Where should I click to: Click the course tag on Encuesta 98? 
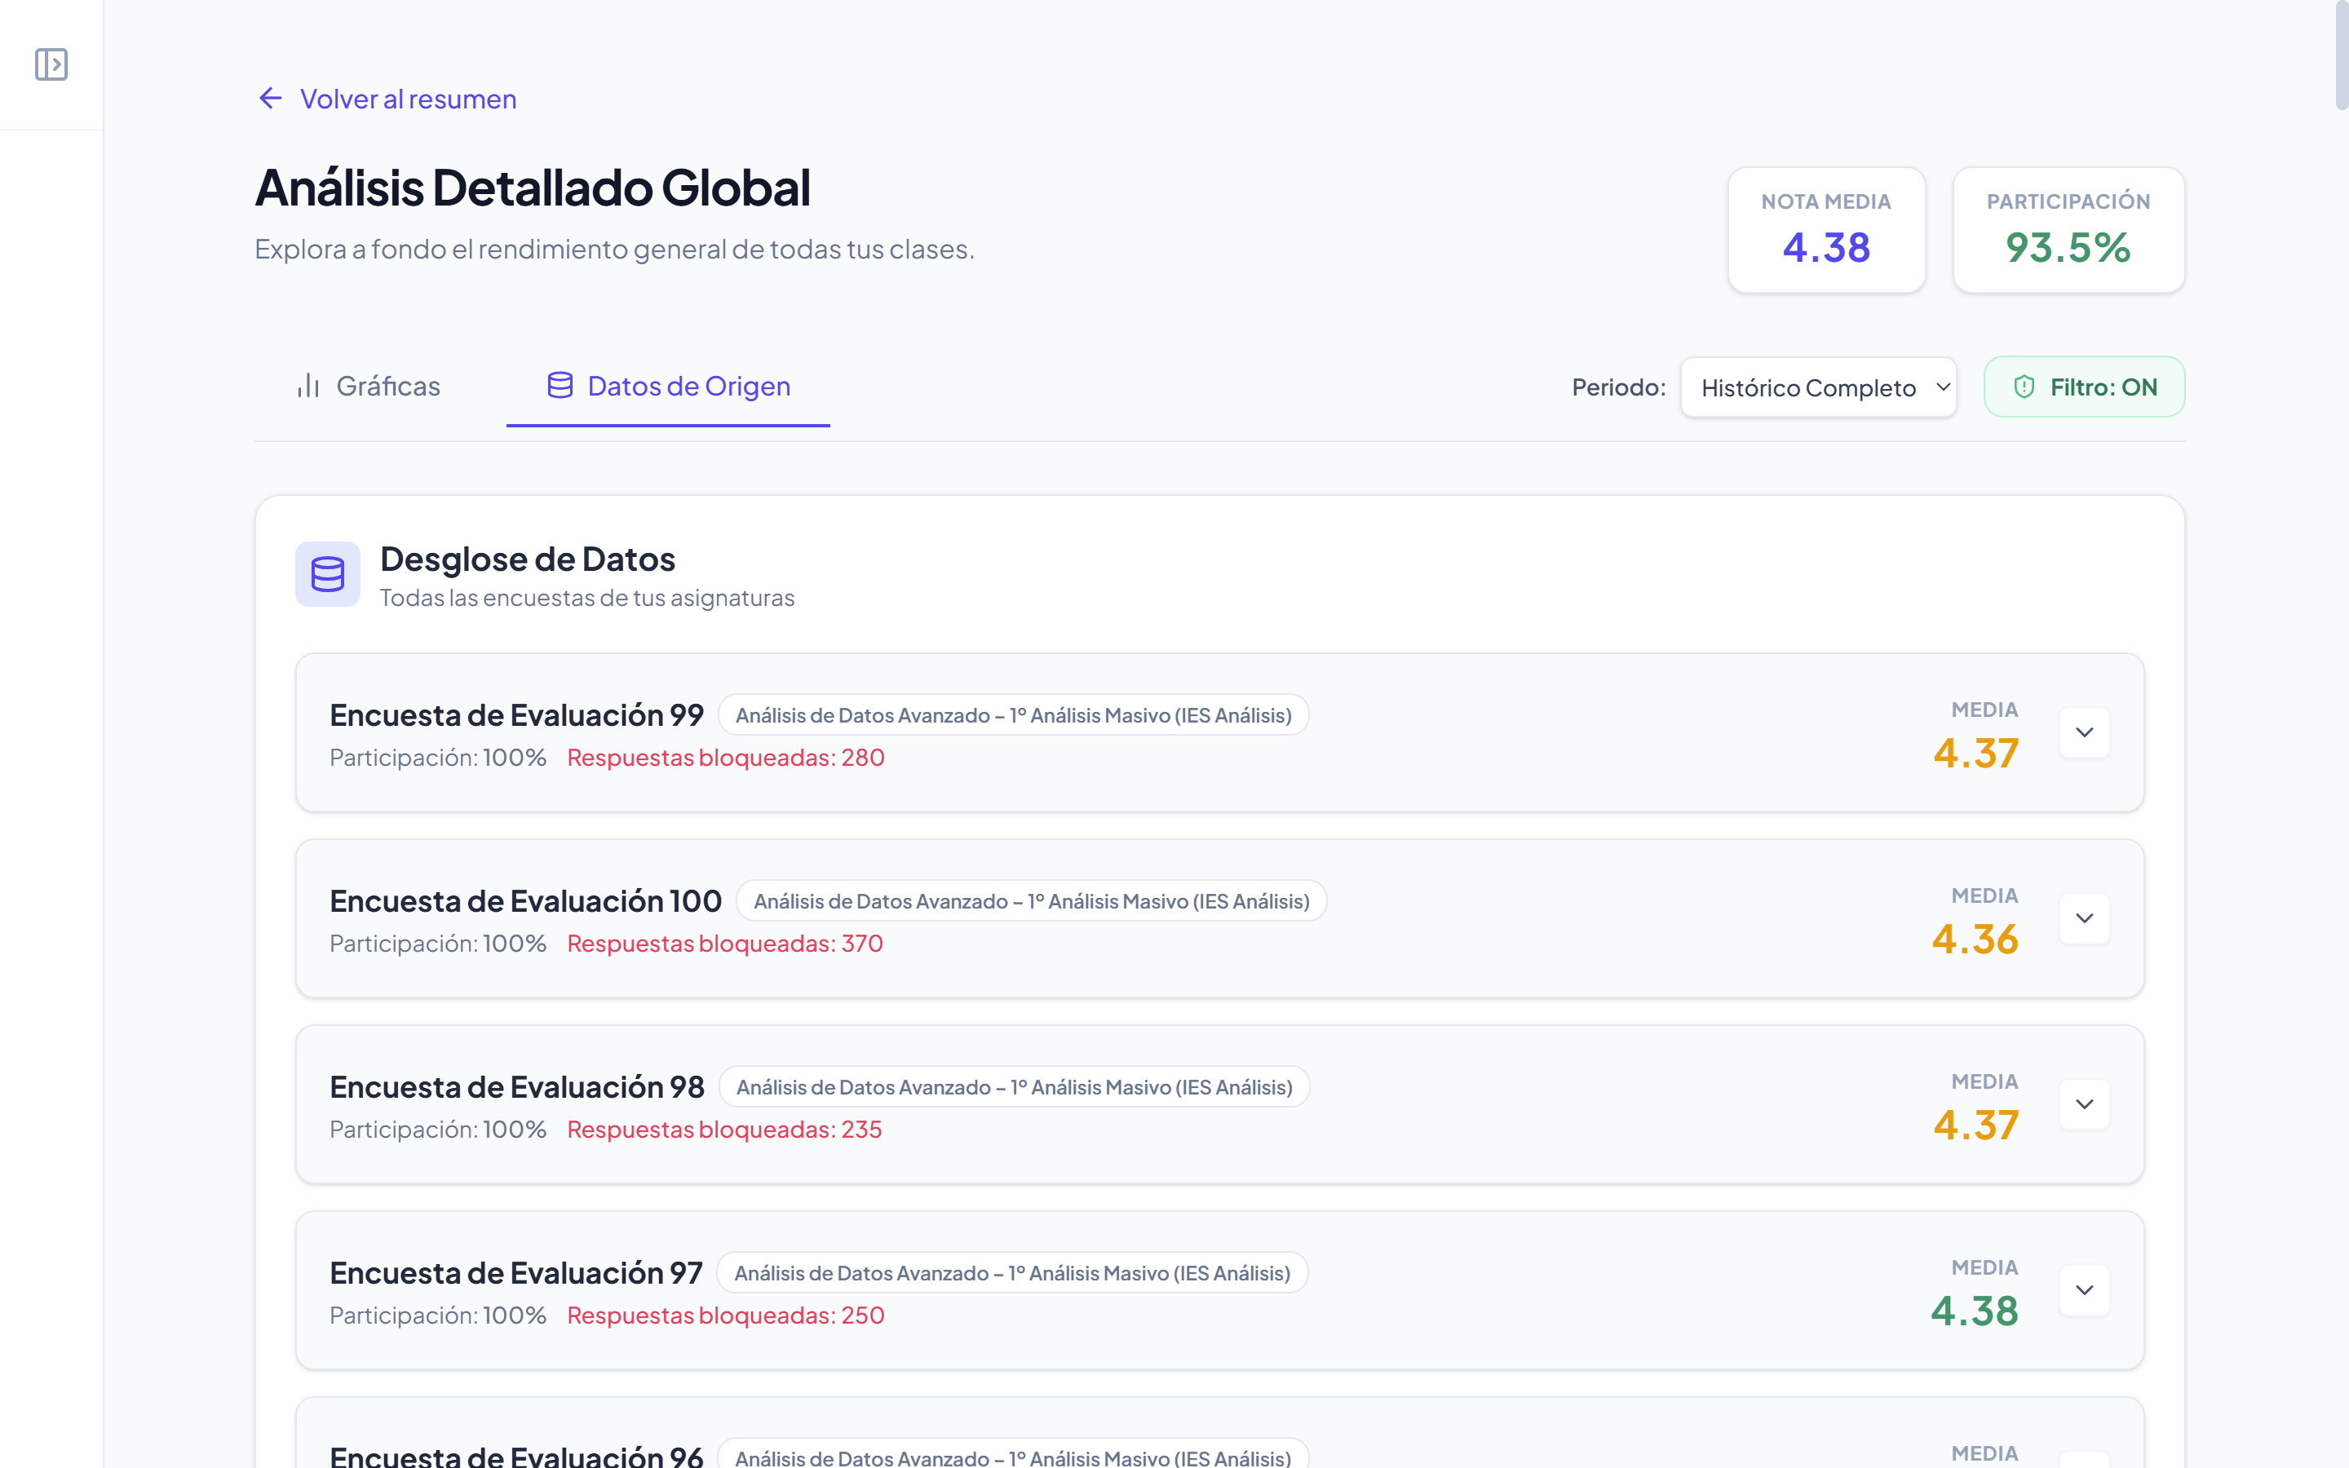1015,1086
